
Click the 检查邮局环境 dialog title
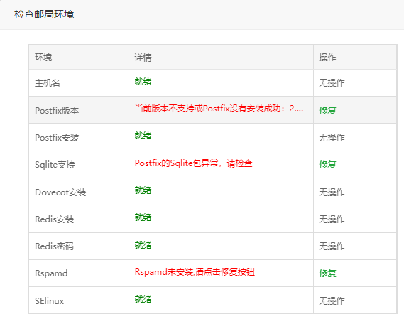[44, 14]
